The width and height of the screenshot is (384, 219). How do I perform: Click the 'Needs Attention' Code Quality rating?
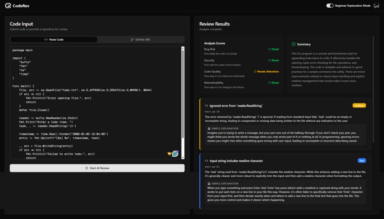(x=266, y=72)
